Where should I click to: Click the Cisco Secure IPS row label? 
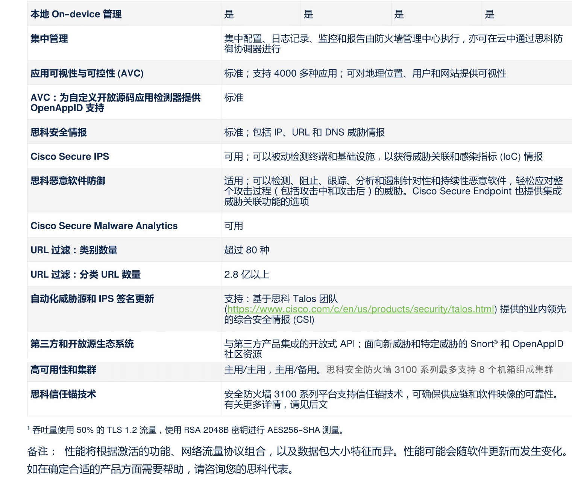click(70, 157)
